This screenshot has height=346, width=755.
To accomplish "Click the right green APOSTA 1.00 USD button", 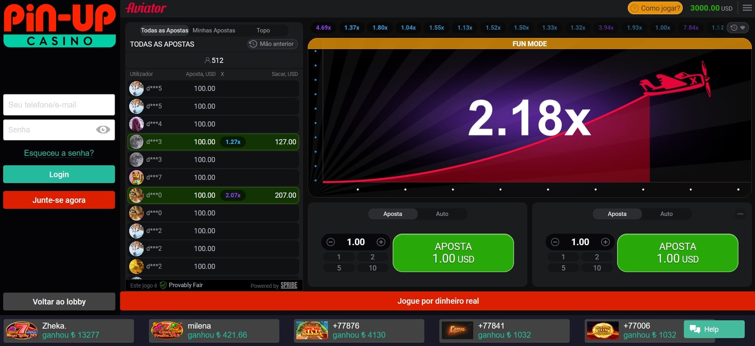I will (x=678, y=253).
